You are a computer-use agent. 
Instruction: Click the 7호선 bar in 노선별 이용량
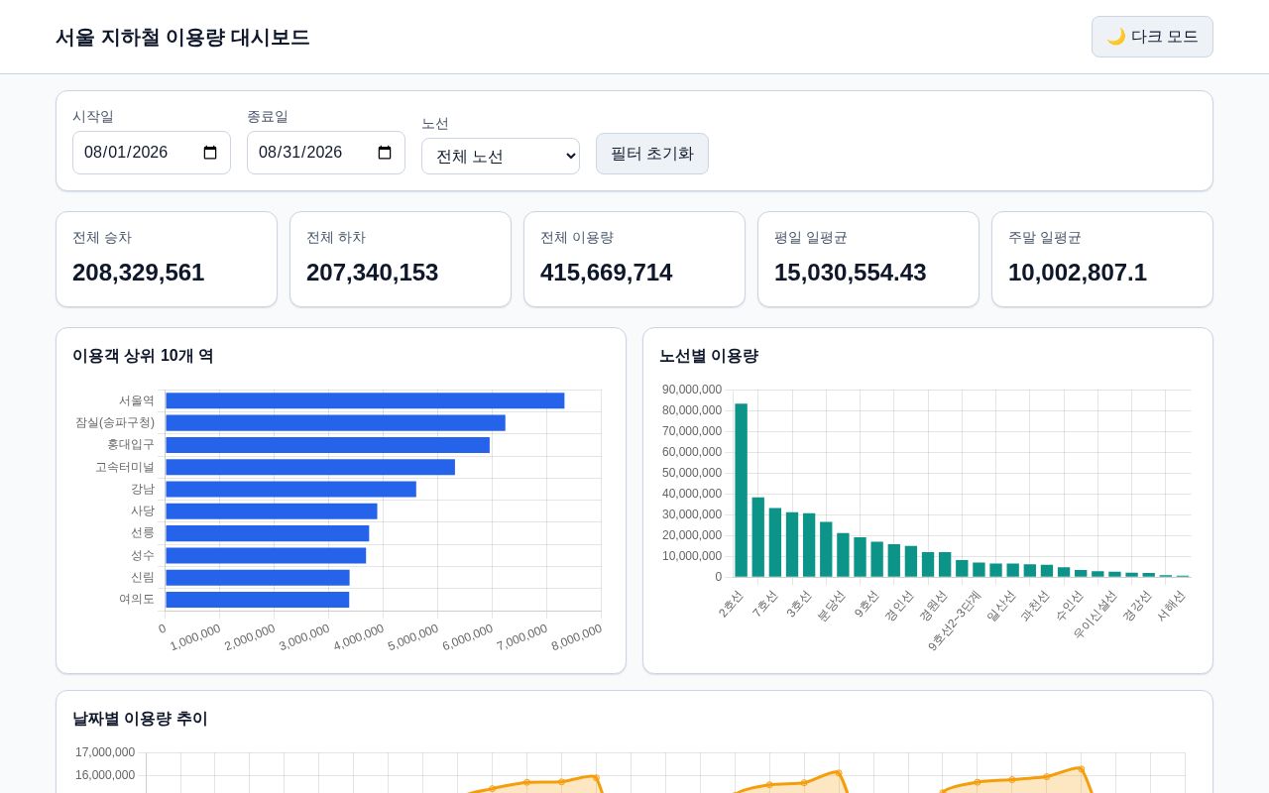coord(758,537)
